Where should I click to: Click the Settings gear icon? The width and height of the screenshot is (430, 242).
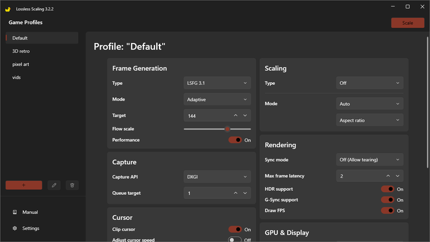[x=15, y=228]
